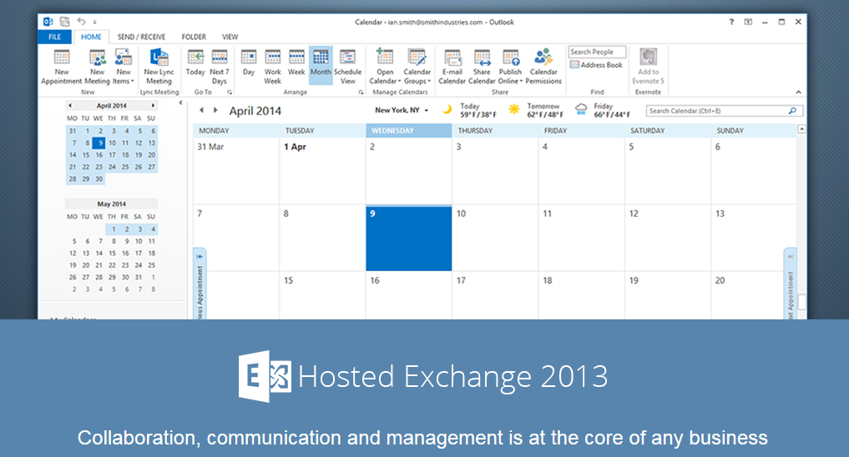Screen dimensions: 849x457
Task: Select April 30 in mini calendar
Action: tap(99, 178)
